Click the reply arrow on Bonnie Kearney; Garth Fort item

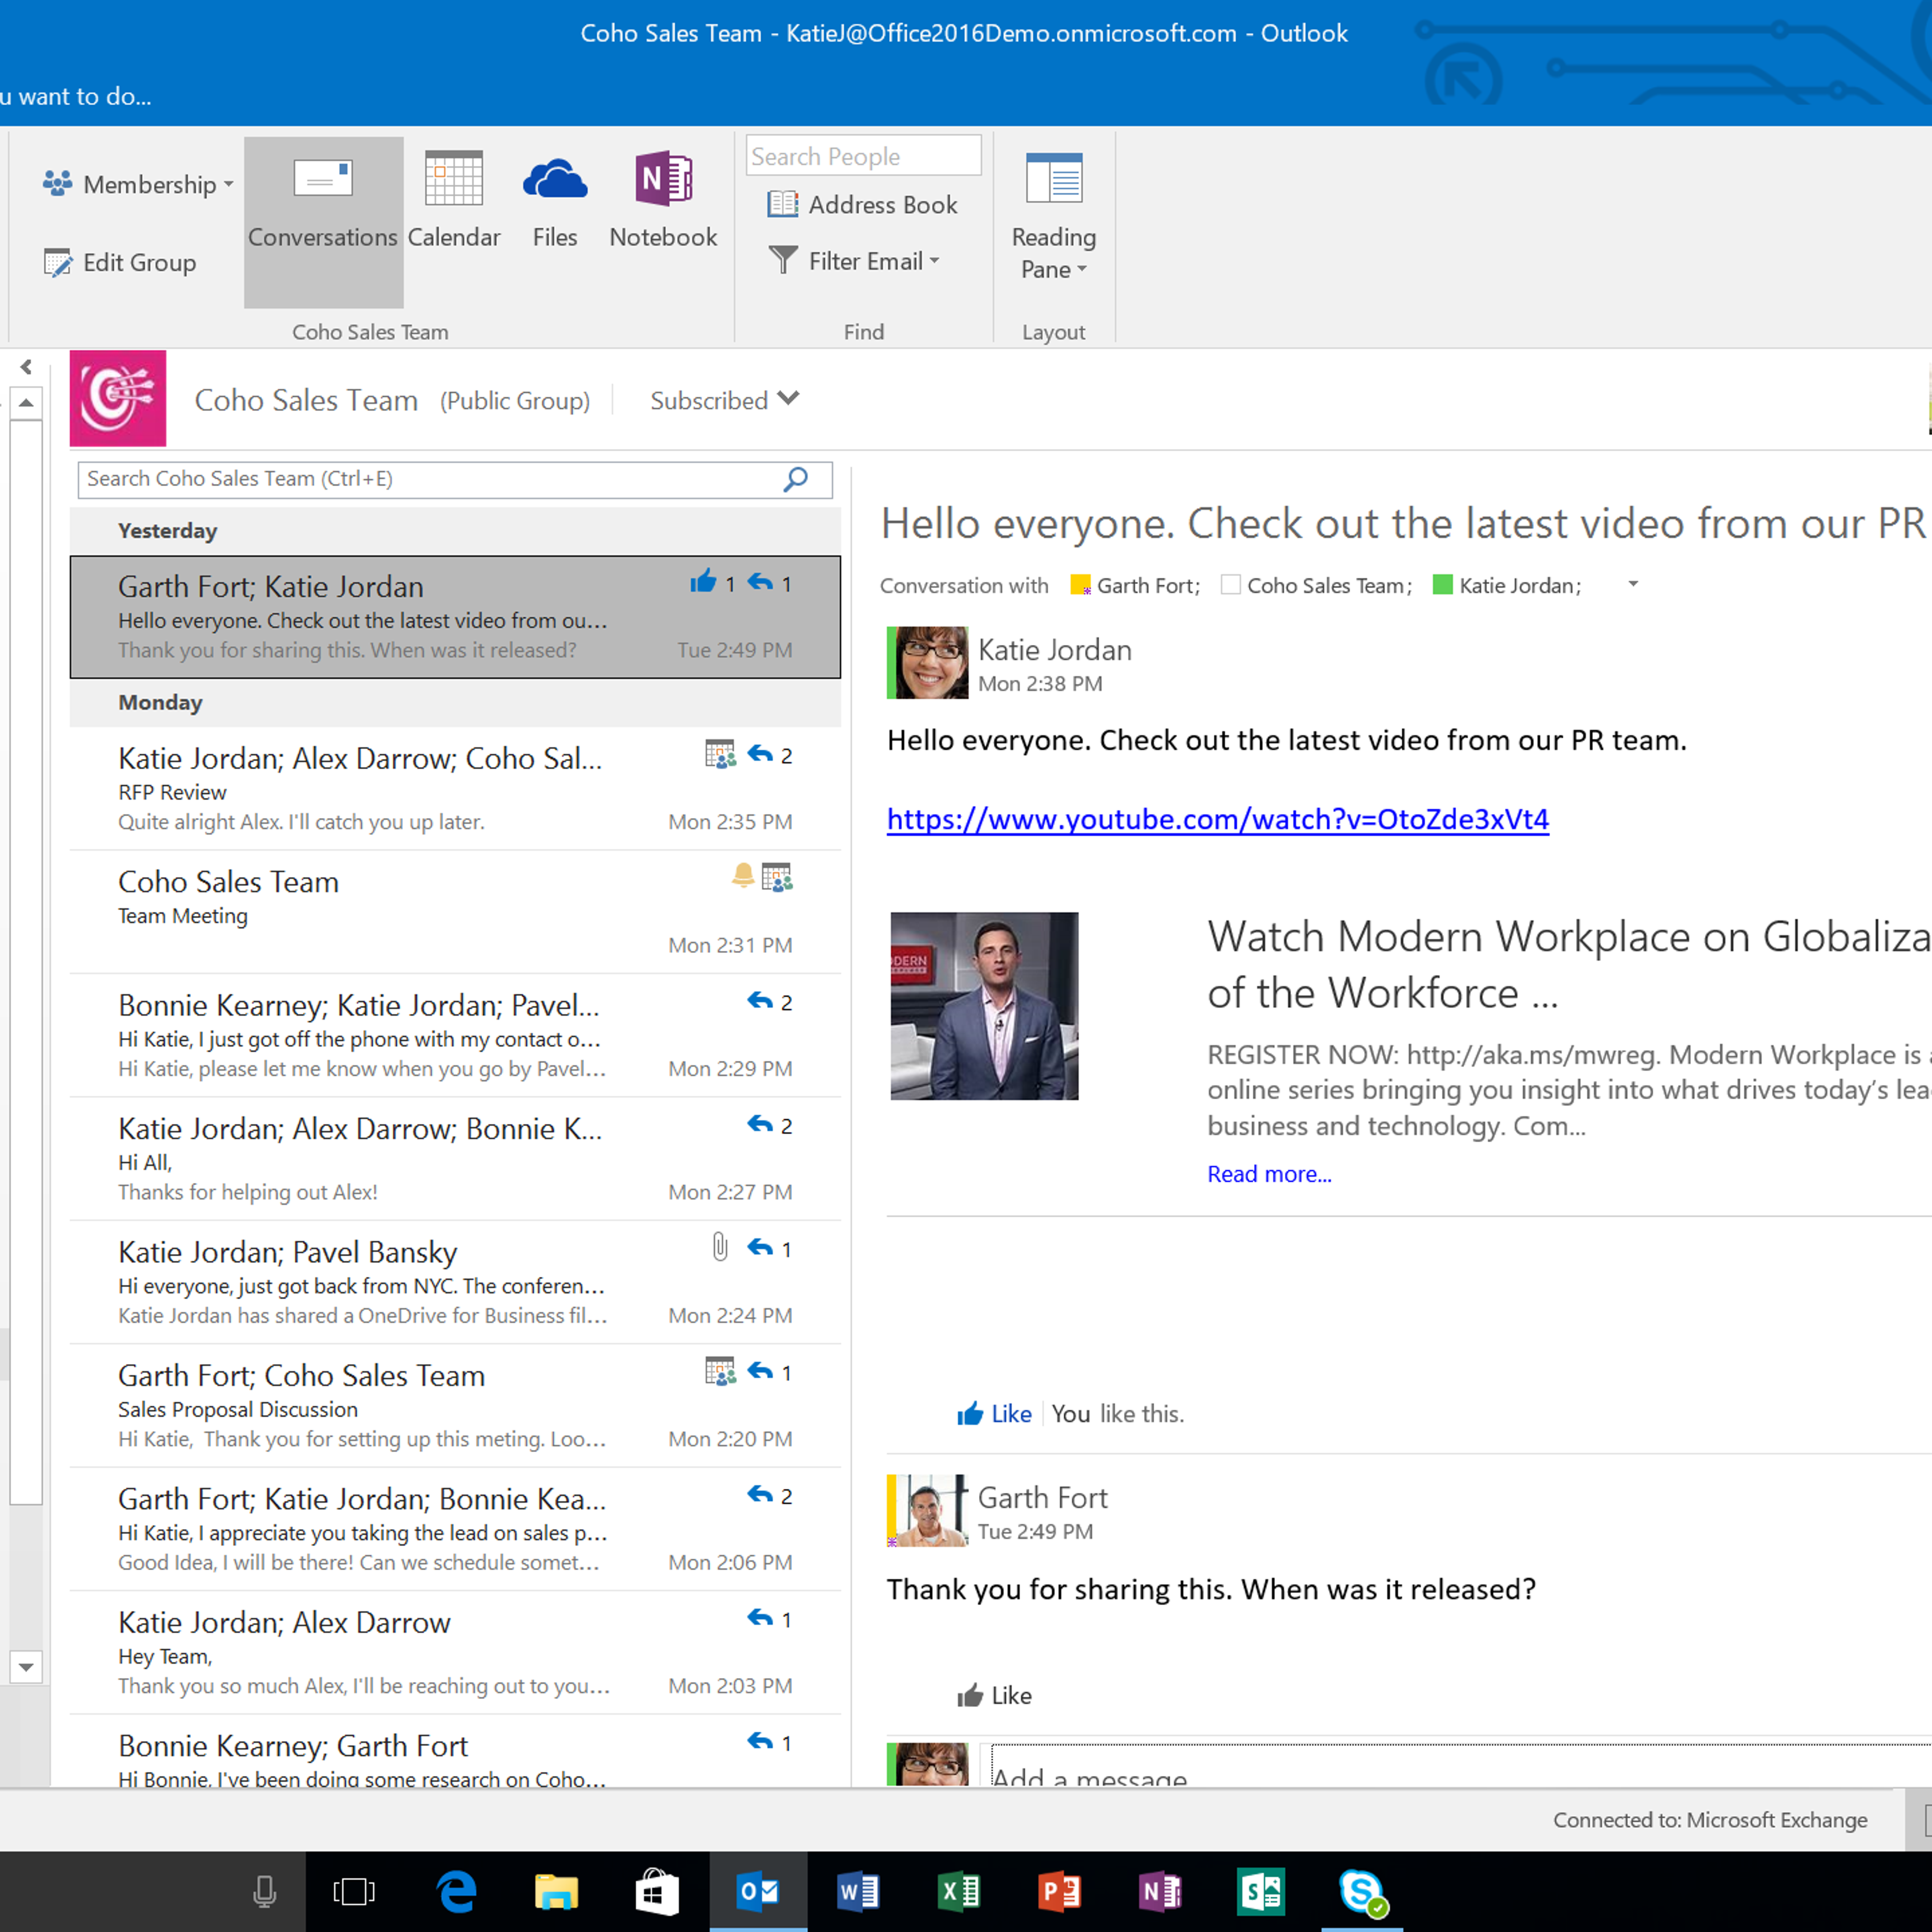click(760, 1741)
